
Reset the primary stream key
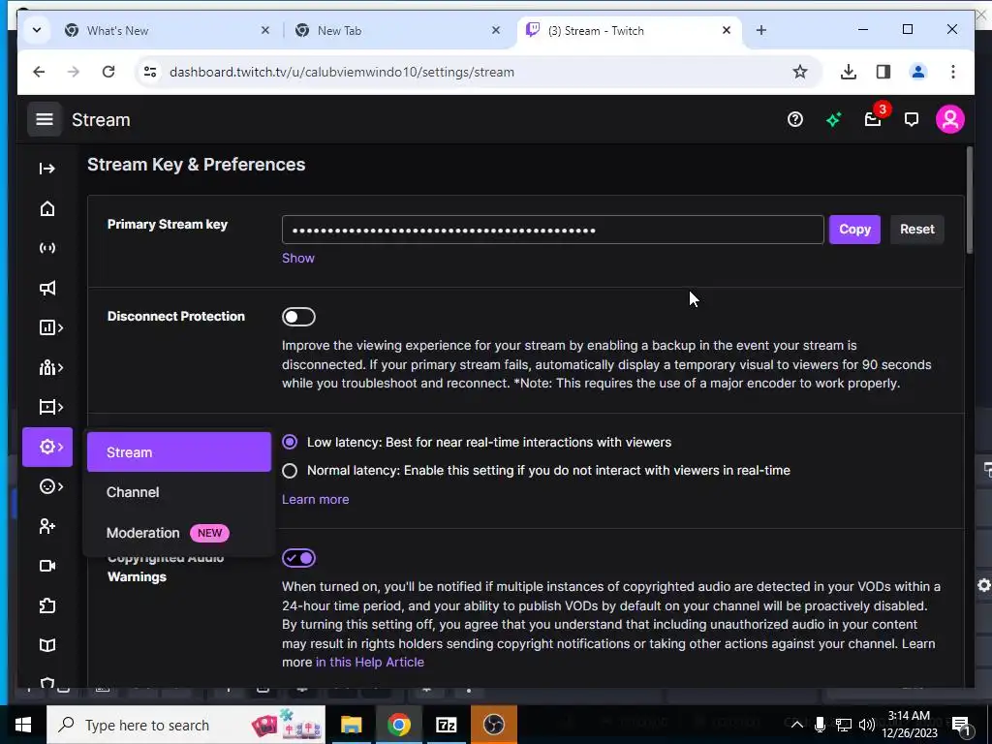916,230
